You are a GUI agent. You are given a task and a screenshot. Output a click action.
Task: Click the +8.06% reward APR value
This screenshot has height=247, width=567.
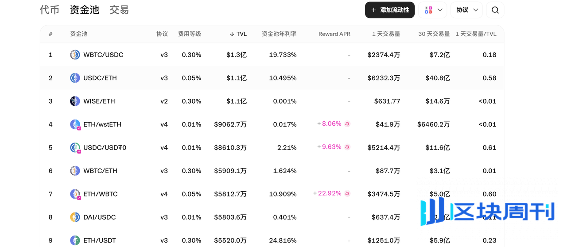pyautogui.click(x=330, y=124)
